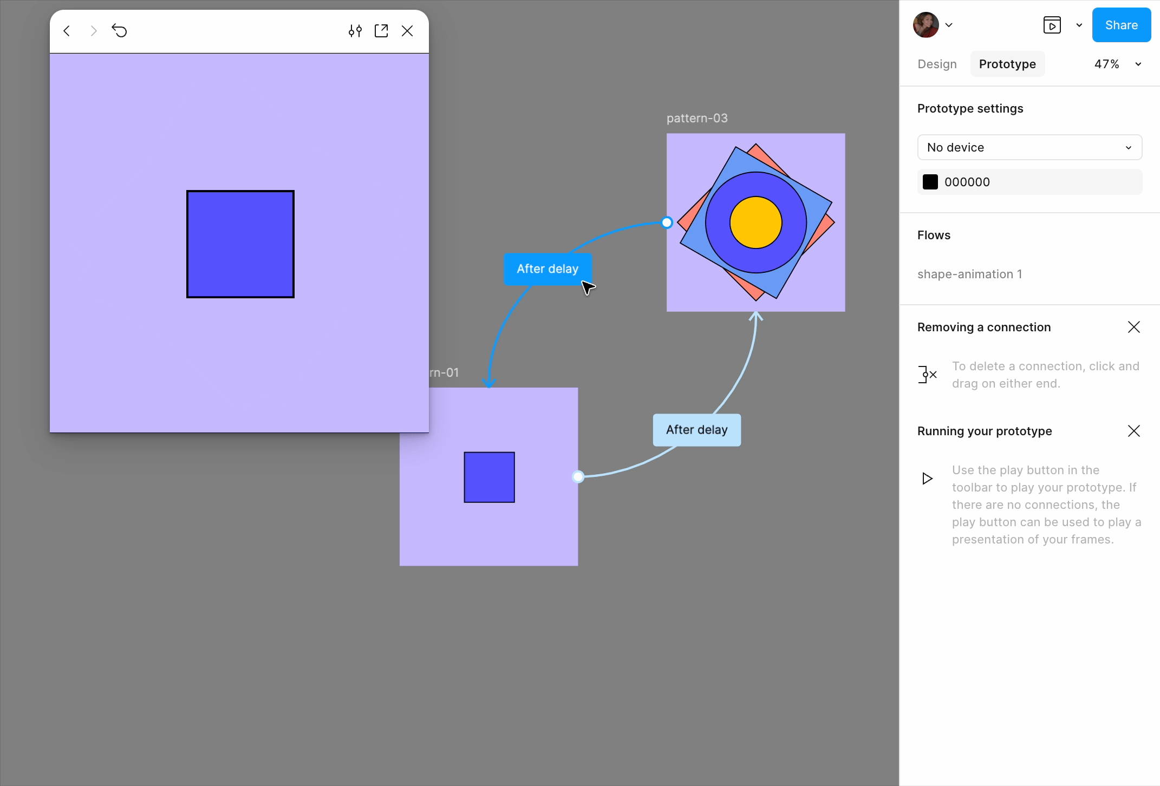This screenshot has height=786, width=1160.
Task: Open the user avatar menu
Action: click(926, 25)
